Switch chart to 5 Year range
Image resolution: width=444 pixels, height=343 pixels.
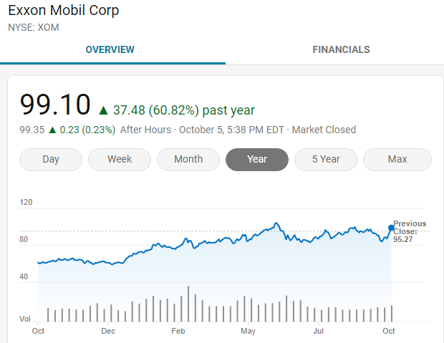(x=326, y=159)
